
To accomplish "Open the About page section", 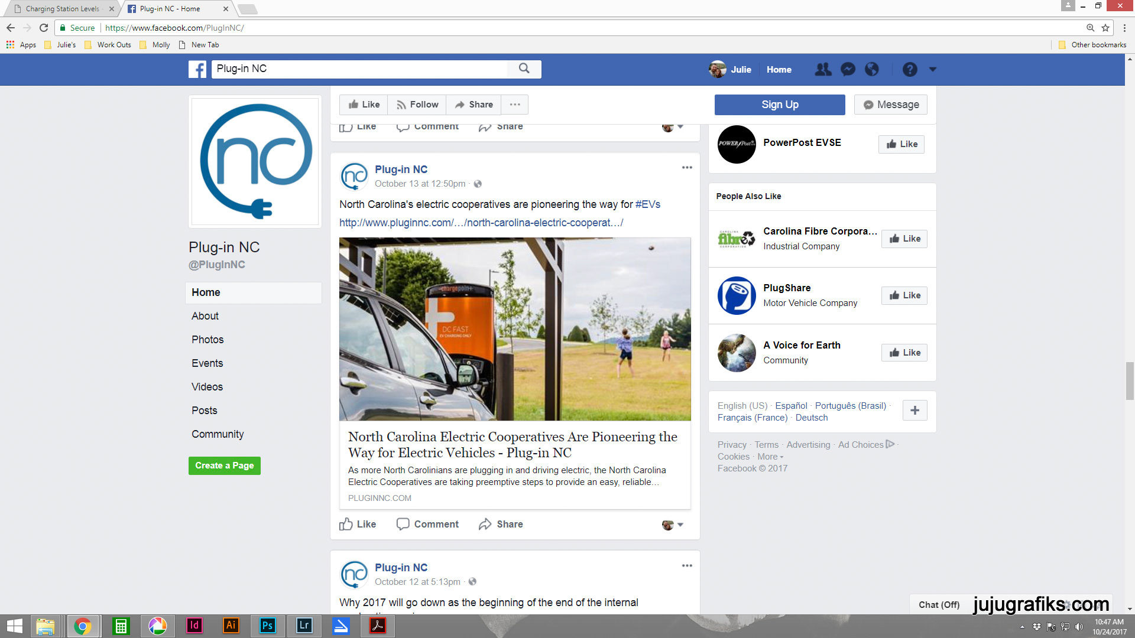I will (205, 316).
